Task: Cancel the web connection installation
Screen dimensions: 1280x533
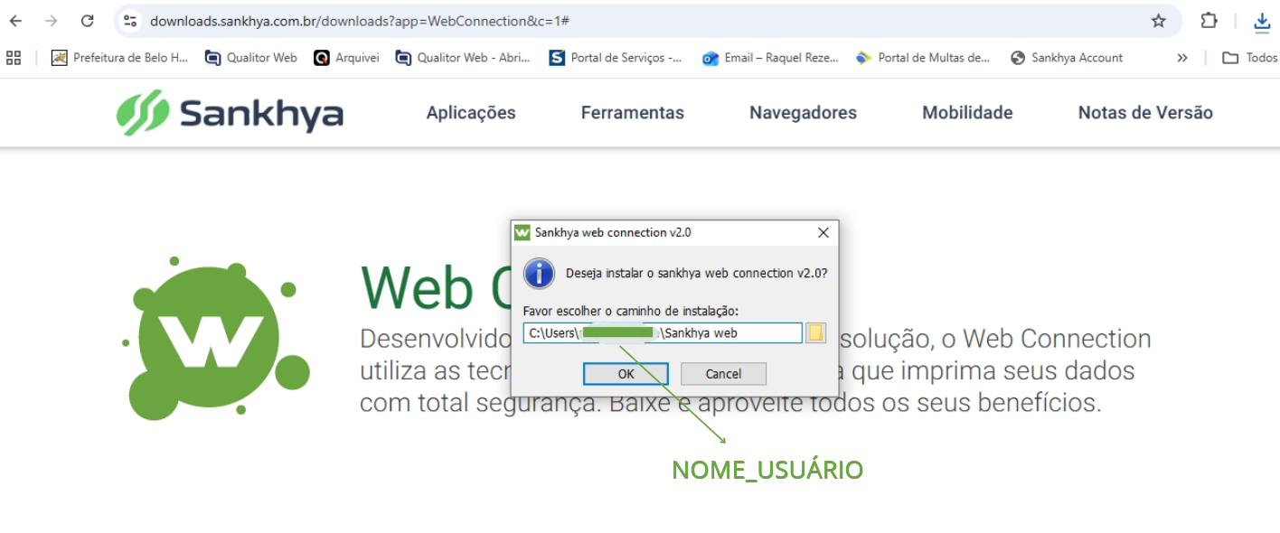Action: click(723, 374)
